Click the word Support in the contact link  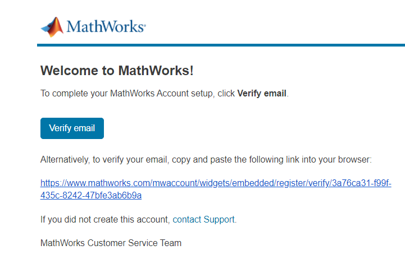[219, 220]
